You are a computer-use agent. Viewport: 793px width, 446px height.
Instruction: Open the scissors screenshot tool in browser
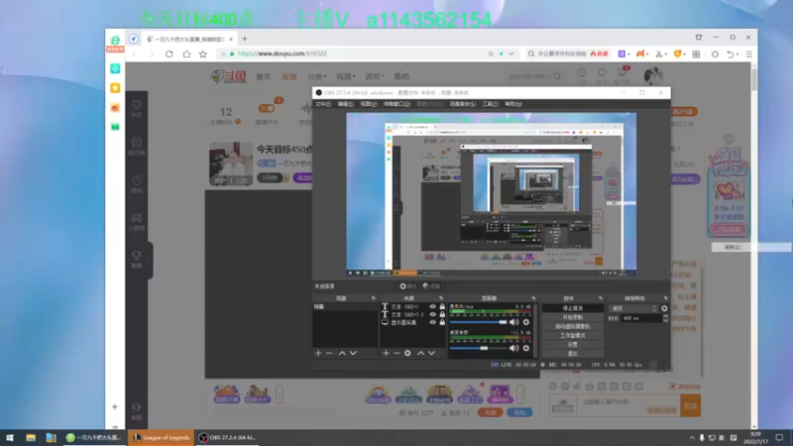659,55
